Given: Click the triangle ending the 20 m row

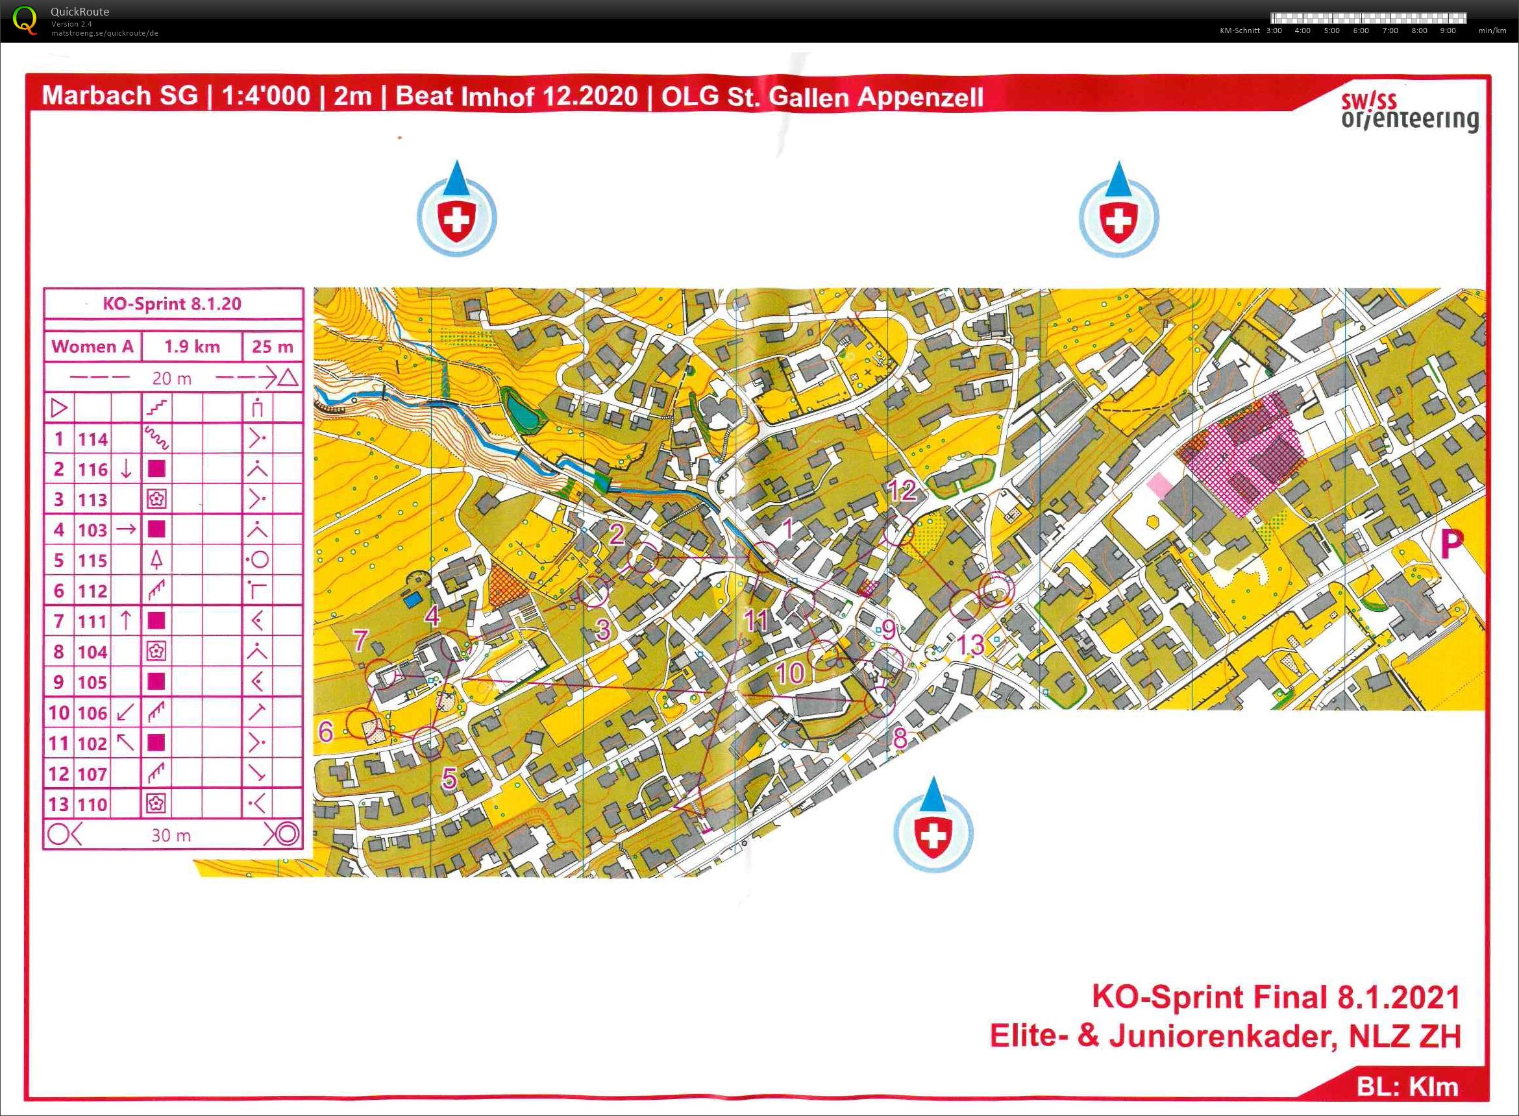Looking at the screenshot, I should [288, 377].
